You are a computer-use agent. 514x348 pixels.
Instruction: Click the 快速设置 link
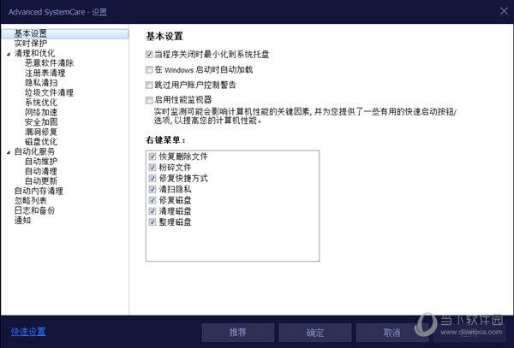pyautogui.click(x=28, y=332)
